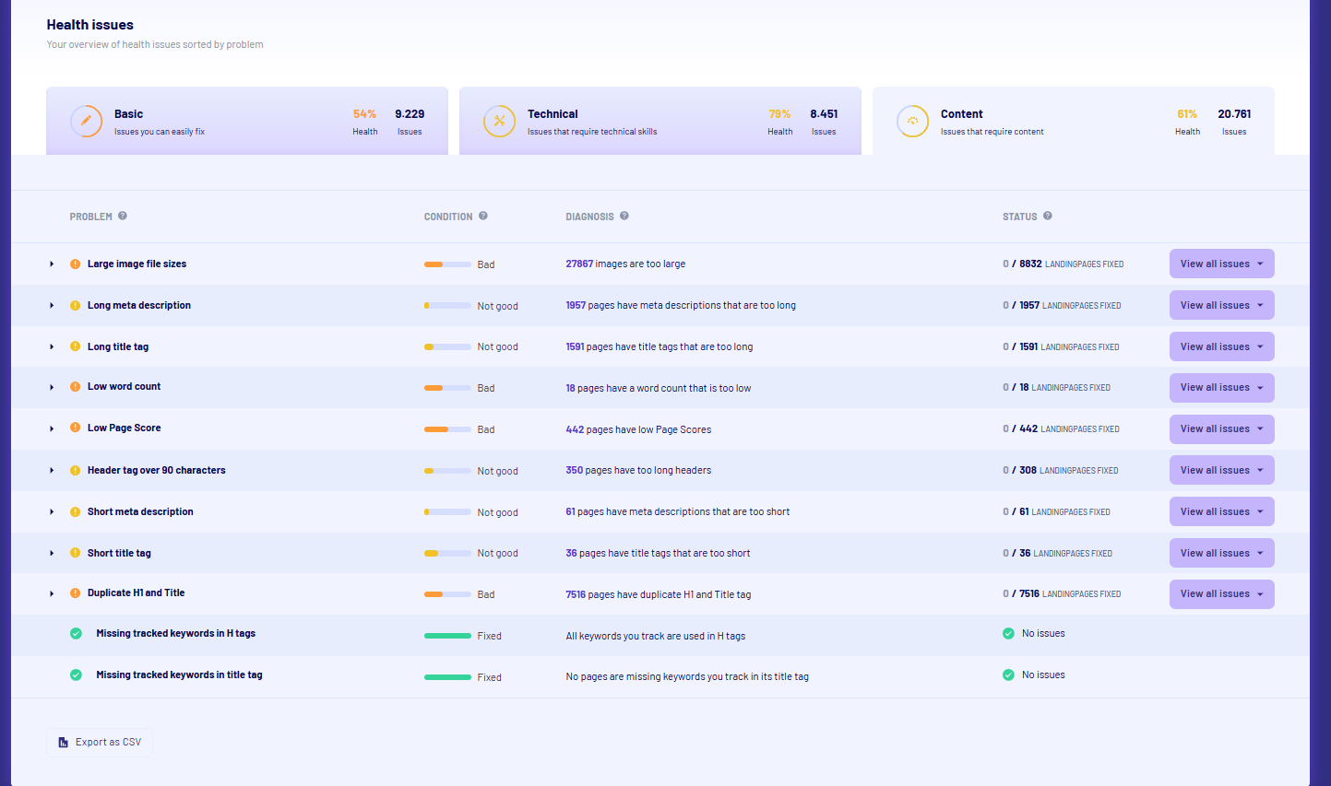Click the help icon beside PROBLEM header
Image resolution: width=1331 pixels, height=786 pixels.
click(123, 216)
